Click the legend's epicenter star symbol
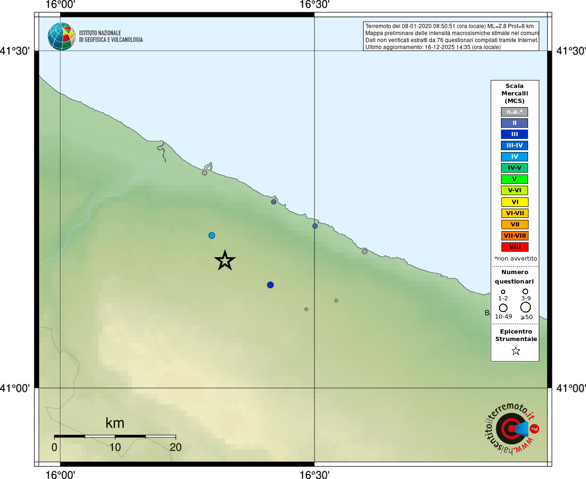This screenshot has height=479, width=586. pyautogui.click(x=516, y=351)
